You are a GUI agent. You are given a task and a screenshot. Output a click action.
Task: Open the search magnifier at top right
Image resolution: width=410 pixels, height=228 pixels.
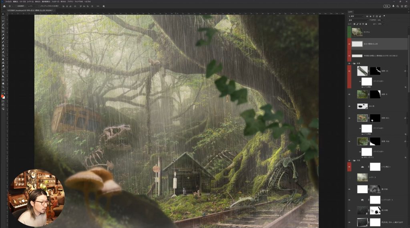pos(398,6)
